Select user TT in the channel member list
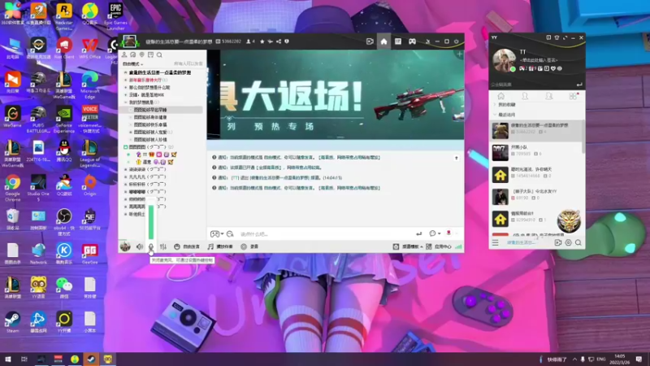 [x=145, y=155]
